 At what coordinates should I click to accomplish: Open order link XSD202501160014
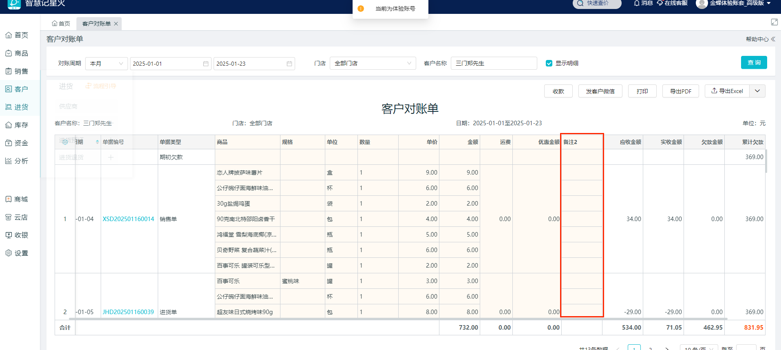coord(128,219)
